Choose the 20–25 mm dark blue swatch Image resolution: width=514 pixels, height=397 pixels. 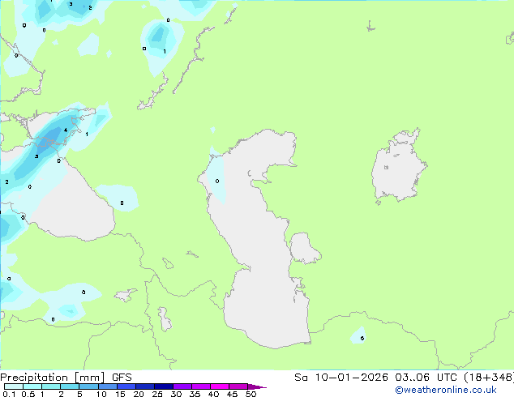[x=145, y=386]
